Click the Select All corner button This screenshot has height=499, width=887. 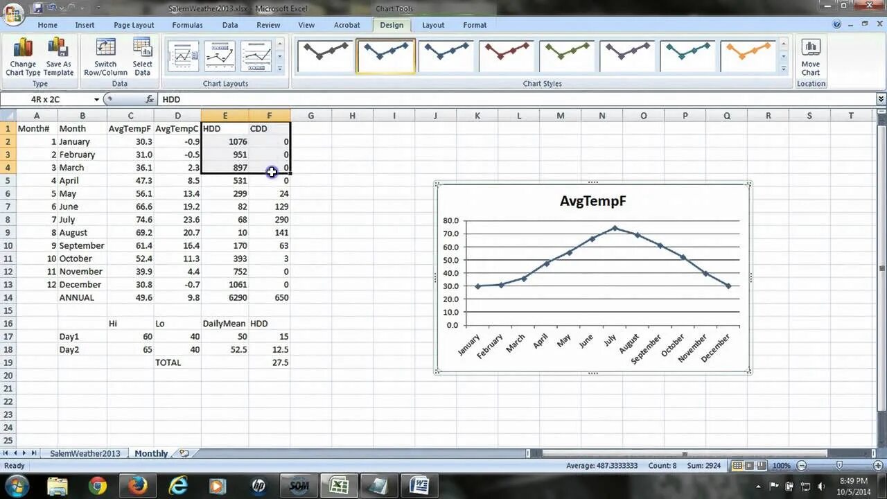(x=8, y=116)
